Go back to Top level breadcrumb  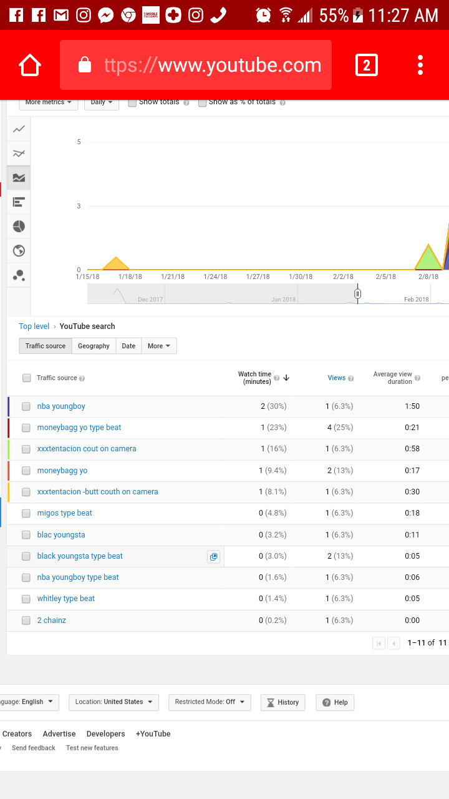pos(34,326)
